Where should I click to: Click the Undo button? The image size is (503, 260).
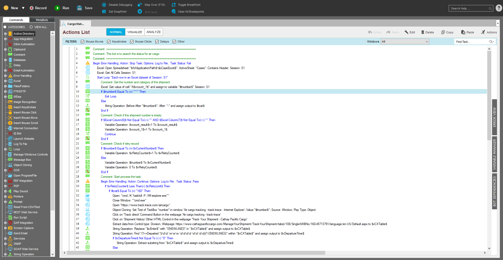374,32
